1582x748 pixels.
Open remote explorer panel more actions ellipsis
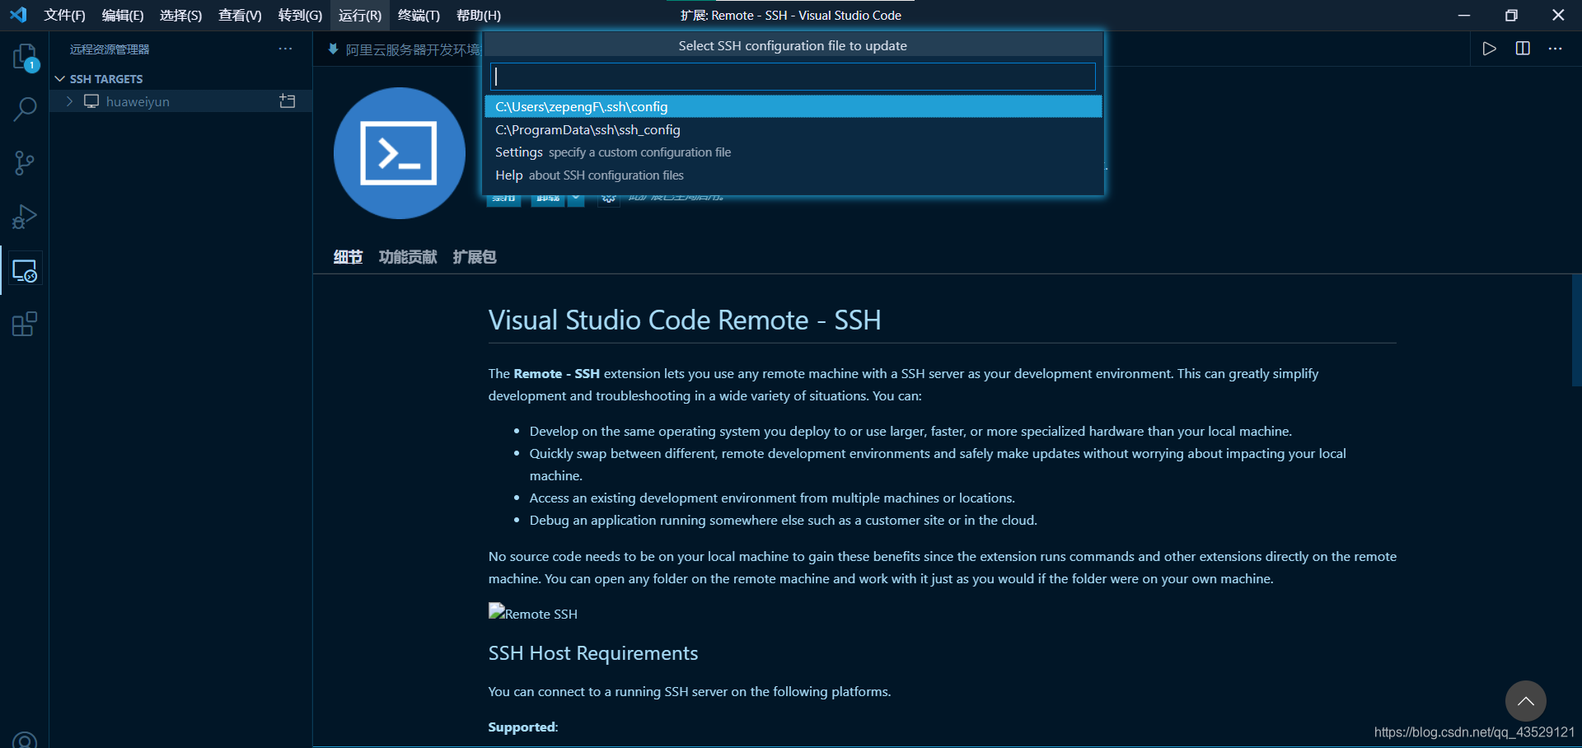(285, 49)
